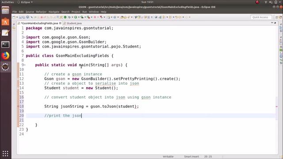Click the error marker on line 18
Image resolution: width=283 pixels, height=159 pixels.
18,106
